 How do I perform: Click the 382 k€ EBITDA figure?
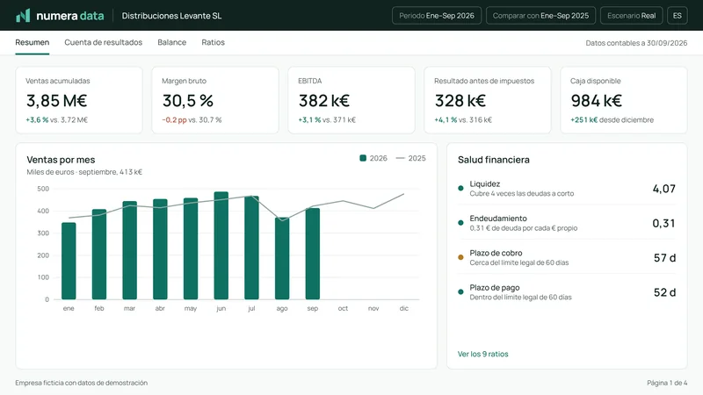pos(324,101)
